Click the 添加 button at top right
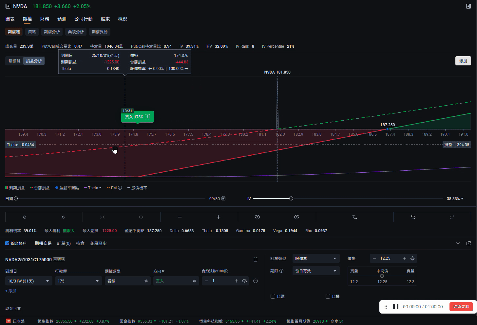The height and width of the screenshot is (325, 477). point(463,61)
